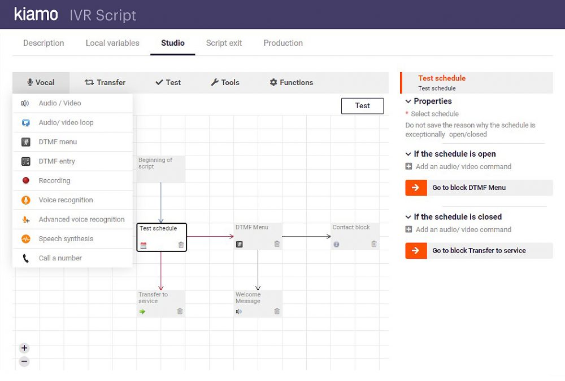Screen dimensions: 565x381
Task: Click hash icon in DTMF Menu block
Action: pyautogui.click(x=239, y=245)
